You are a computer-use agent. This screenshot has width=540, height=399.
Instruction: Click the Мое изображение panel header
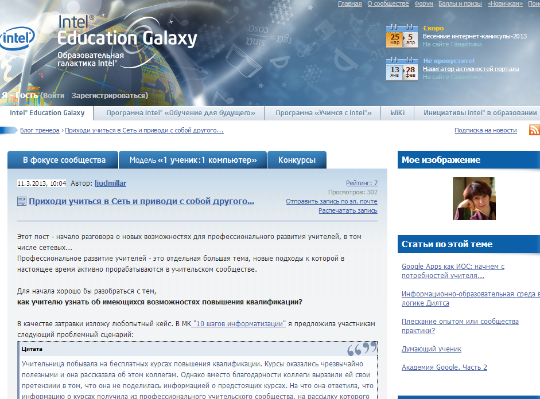[x=469, y=159]
